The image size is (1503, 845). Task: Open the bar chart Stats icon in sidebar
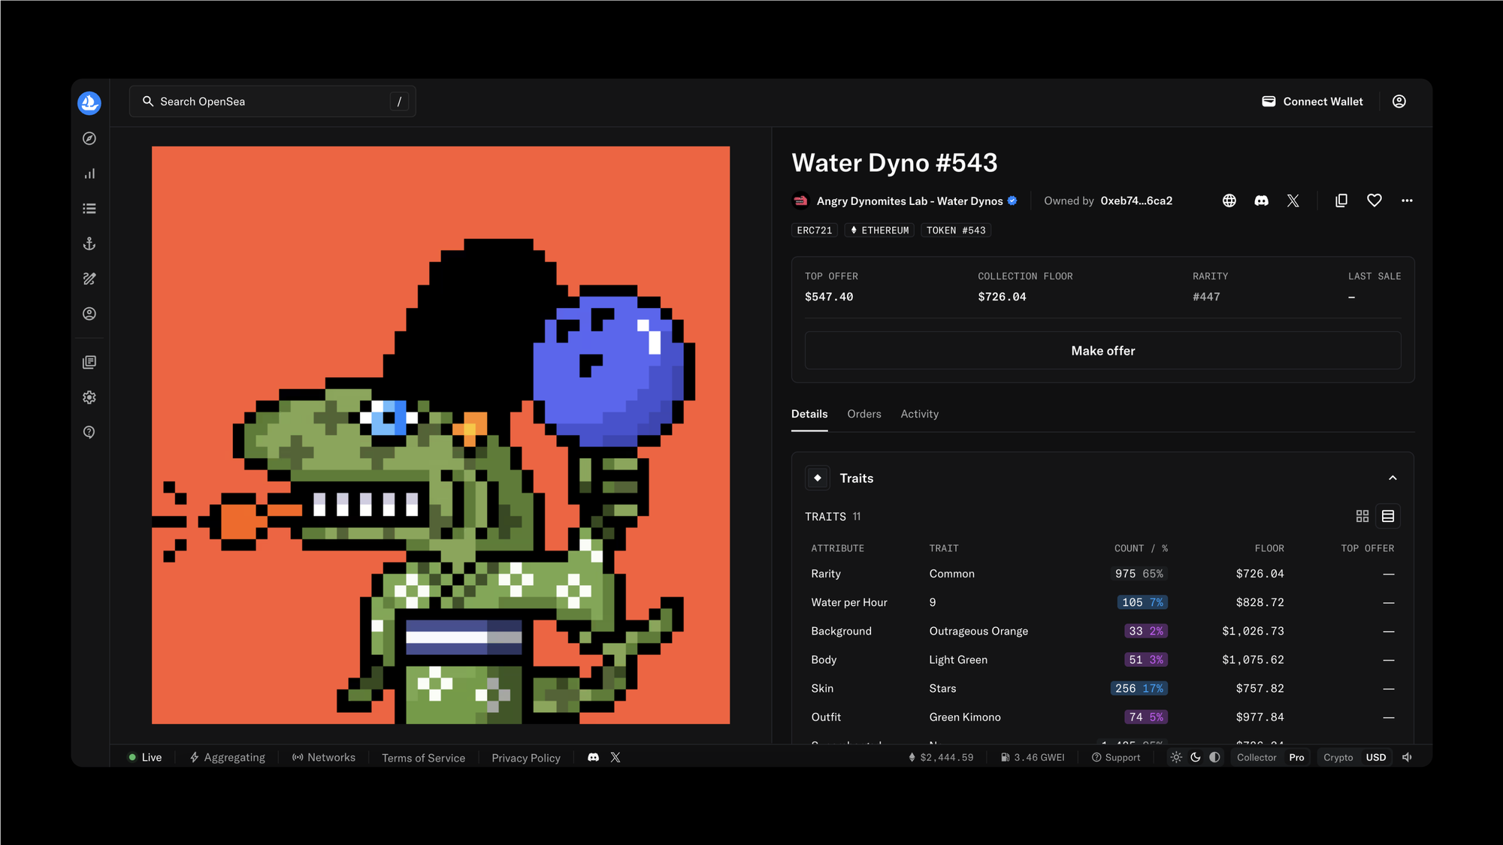pyautogui.click(x=89, y=174)
